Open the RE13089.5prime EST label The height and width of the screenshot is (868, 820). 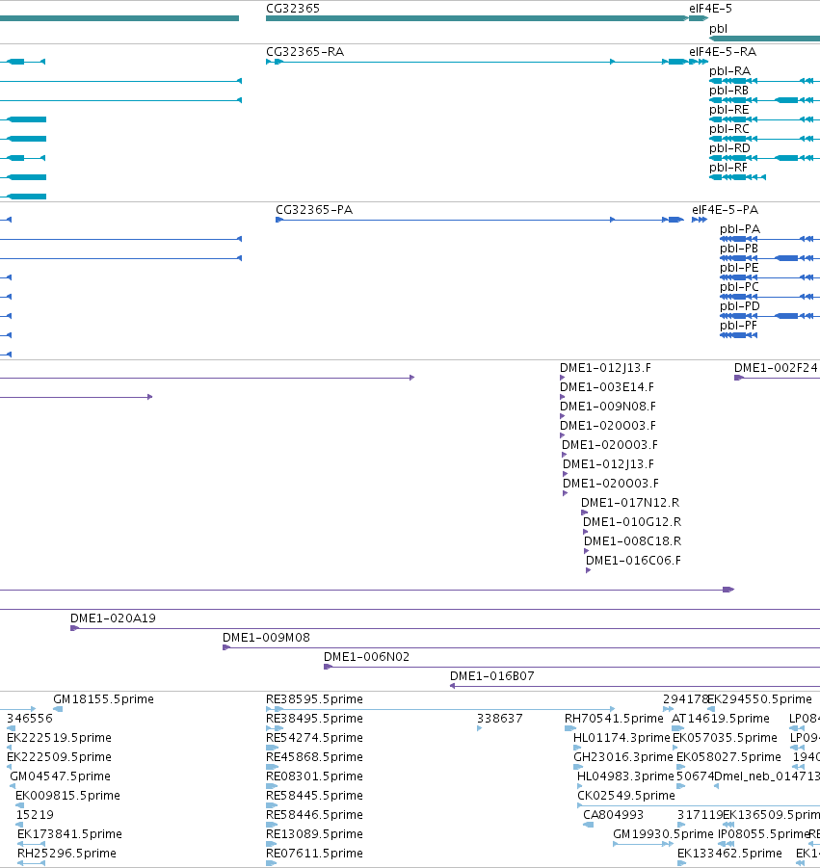[x=314, y=834]
